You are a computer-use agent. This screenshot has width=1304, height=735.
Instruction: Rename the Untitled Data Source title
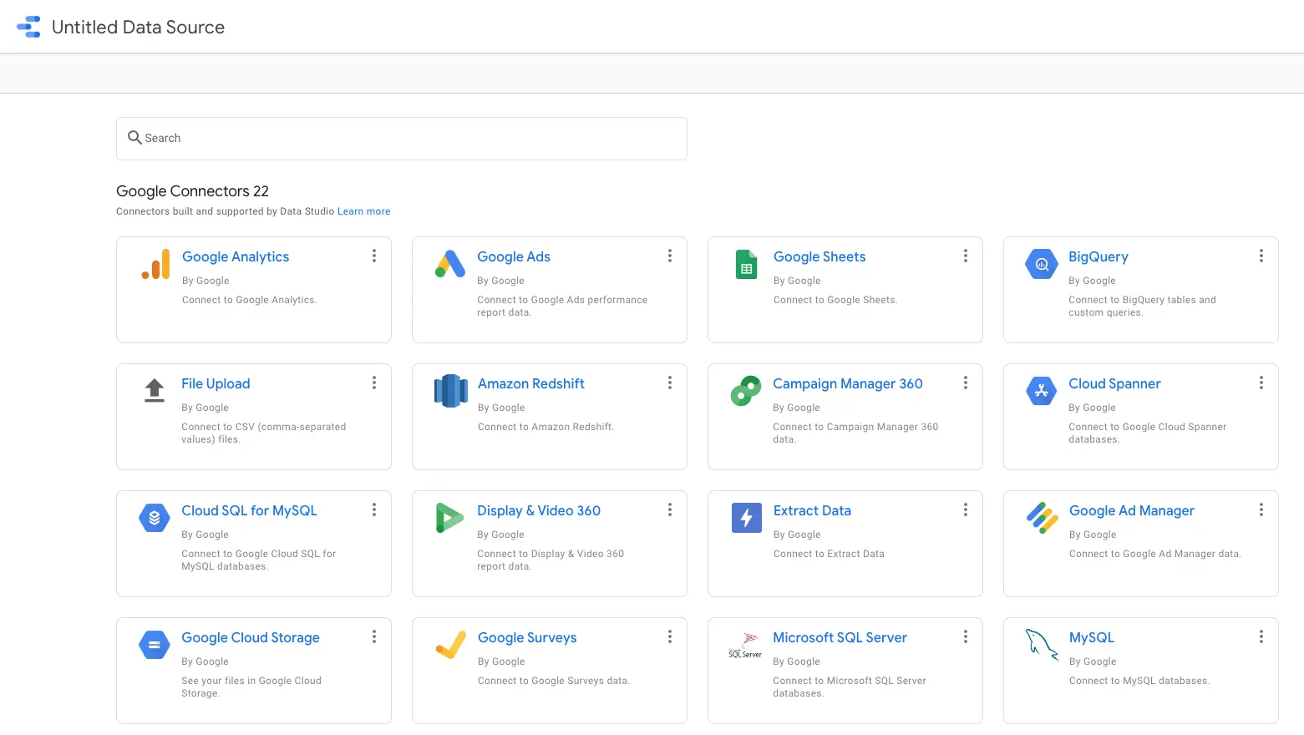138,27
